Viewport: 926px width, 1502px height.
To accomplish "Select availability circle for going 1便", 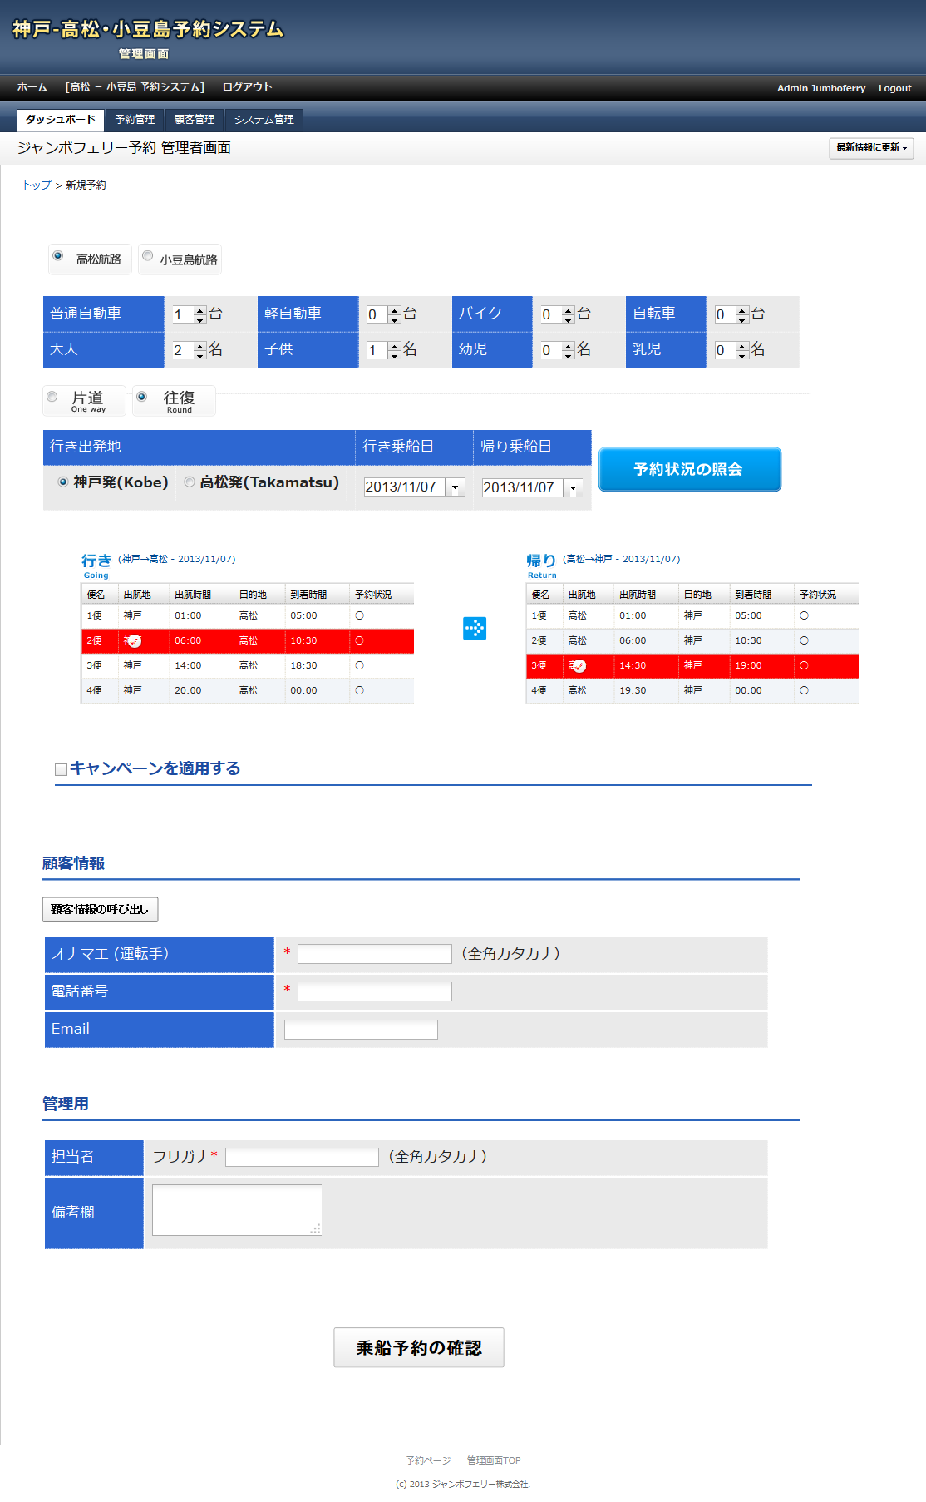I will pos(359,615).
